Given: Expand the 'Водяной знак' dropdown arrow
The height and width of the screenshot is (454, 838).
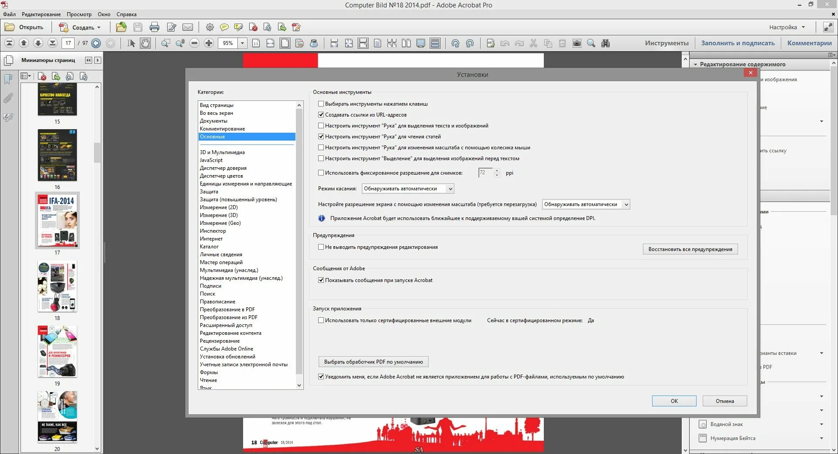Looking at the screenshot, I should click(821, 424).
